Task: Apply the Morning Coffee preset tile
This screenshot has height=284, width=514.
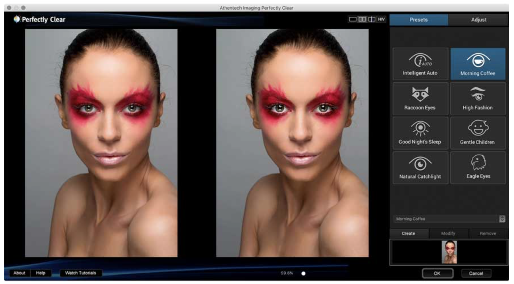Action: tap(478, 64)
